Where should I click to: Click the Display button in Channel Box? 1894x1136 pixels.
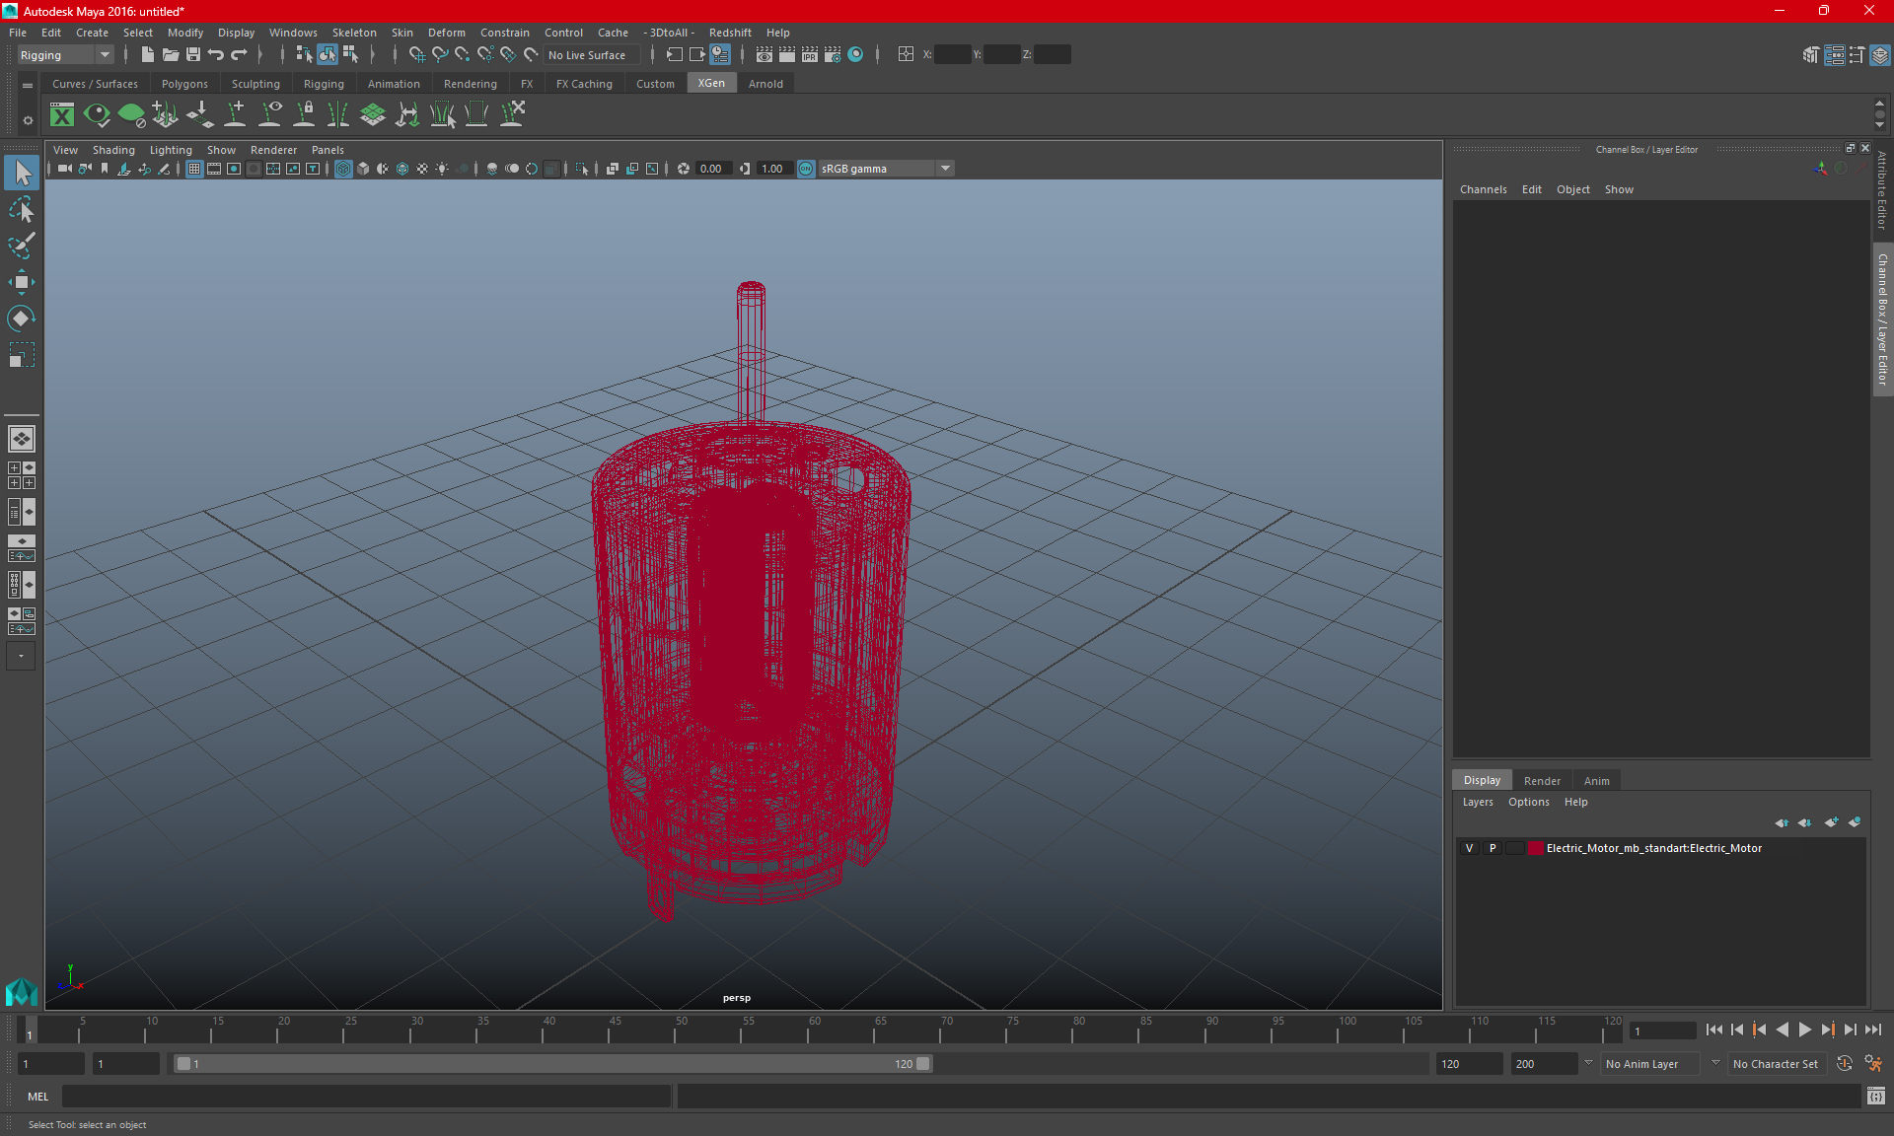1483,779
